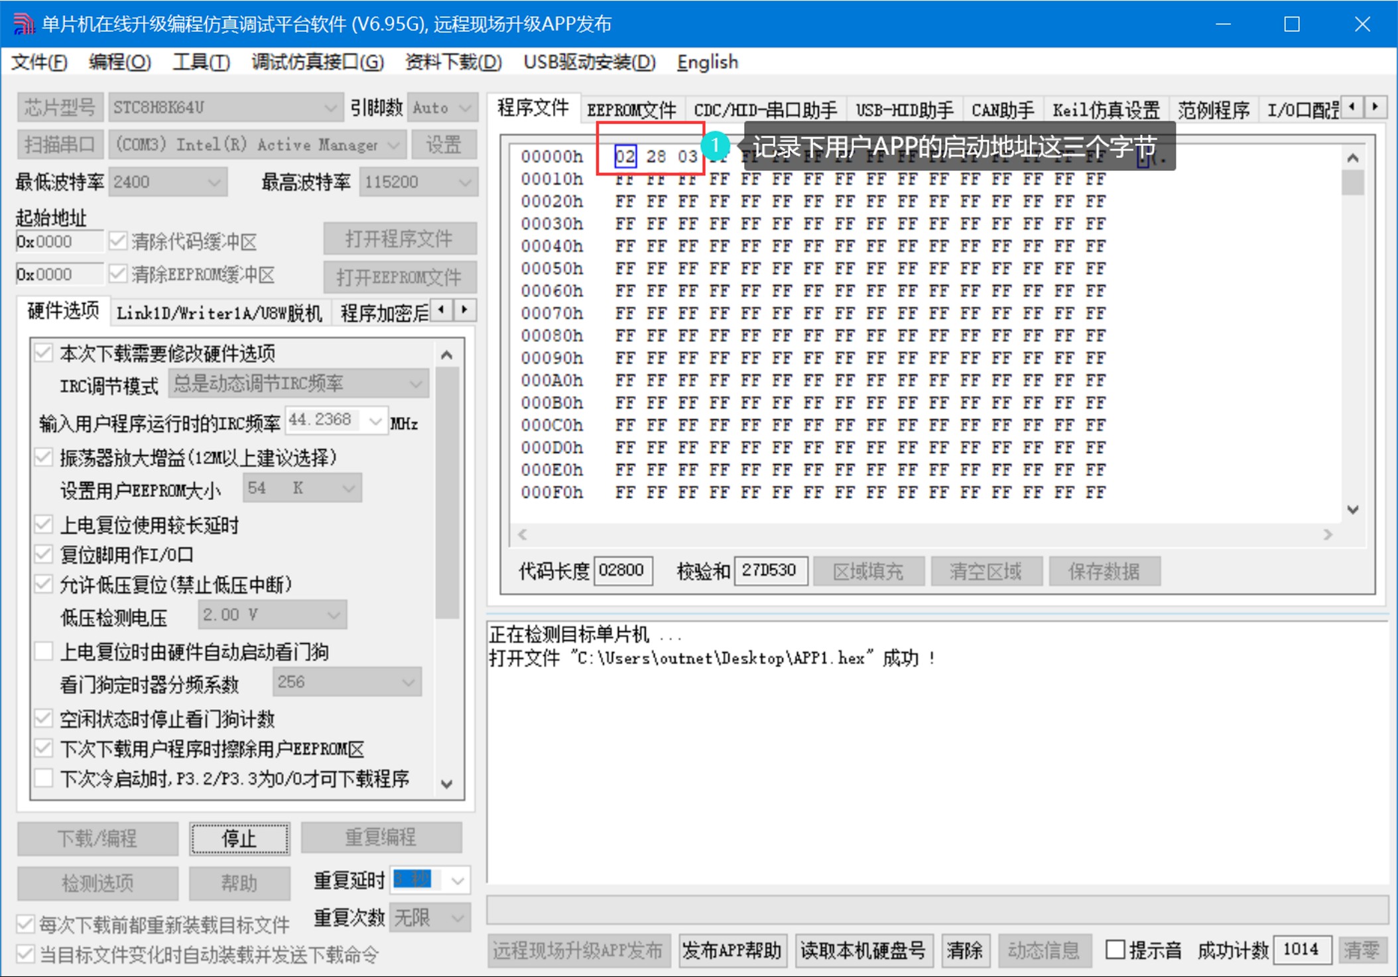Toggle 当目标文件变化时自动装载 checkbox

[25, 954]
